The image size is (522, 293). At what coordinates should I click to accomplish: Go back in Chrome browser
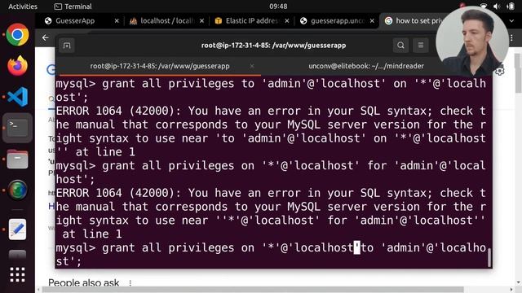pyautogui.click(x=46, y=38)
